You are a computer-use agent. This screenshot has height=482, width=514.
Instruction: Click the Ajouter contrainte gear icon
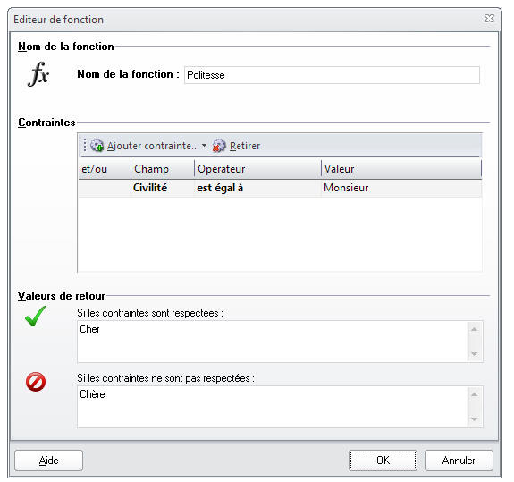97,146
